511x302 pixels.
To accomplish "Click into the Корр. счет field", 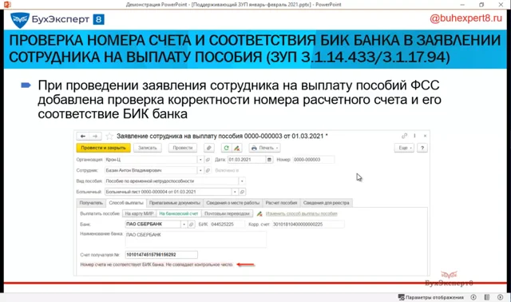I will coord(308,225).
